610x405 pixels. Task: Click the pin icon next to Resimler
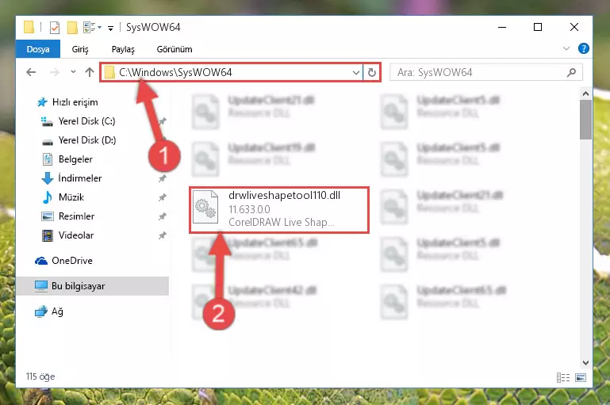pos(163,216)
